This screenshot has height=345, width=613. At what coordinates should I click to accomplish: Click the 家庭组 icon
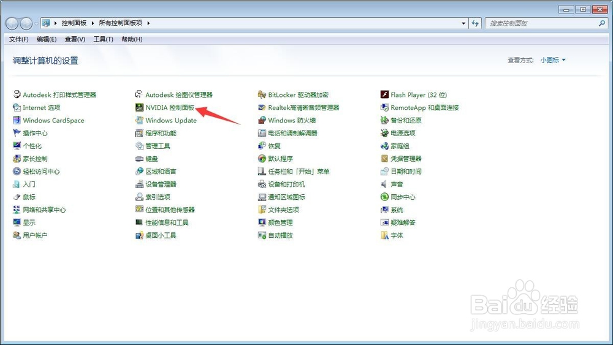tap(384, 146)
